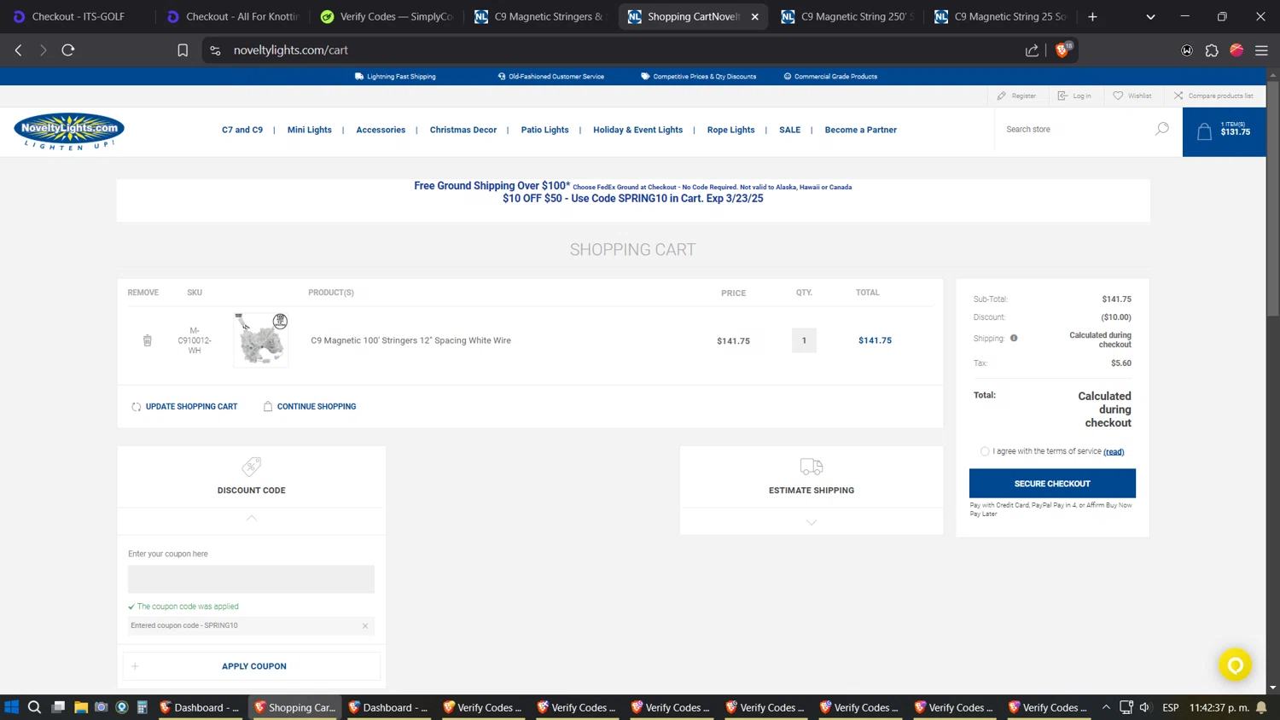1280x720 pixels.
Task: Open the Holiday & Event Lights menu
Action: (637, 130)
